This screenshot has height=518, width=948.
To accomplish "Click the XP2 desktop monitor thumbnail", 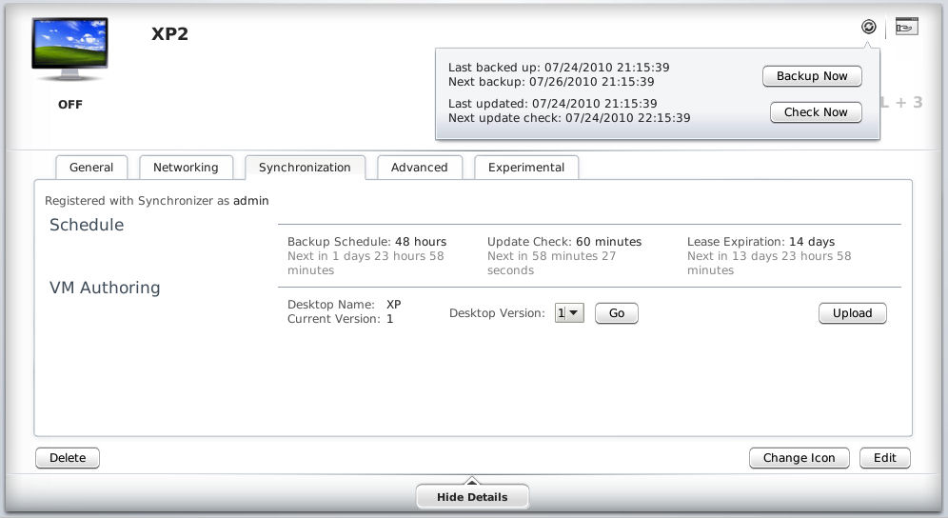I will pyautogui.click(x=69, y=47).
